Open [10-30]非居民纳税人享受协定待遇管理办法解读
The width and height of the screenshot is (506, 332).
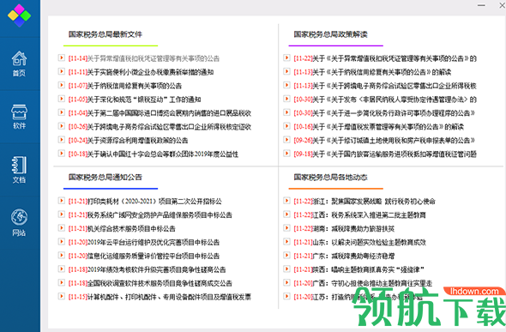pos(385,100)
